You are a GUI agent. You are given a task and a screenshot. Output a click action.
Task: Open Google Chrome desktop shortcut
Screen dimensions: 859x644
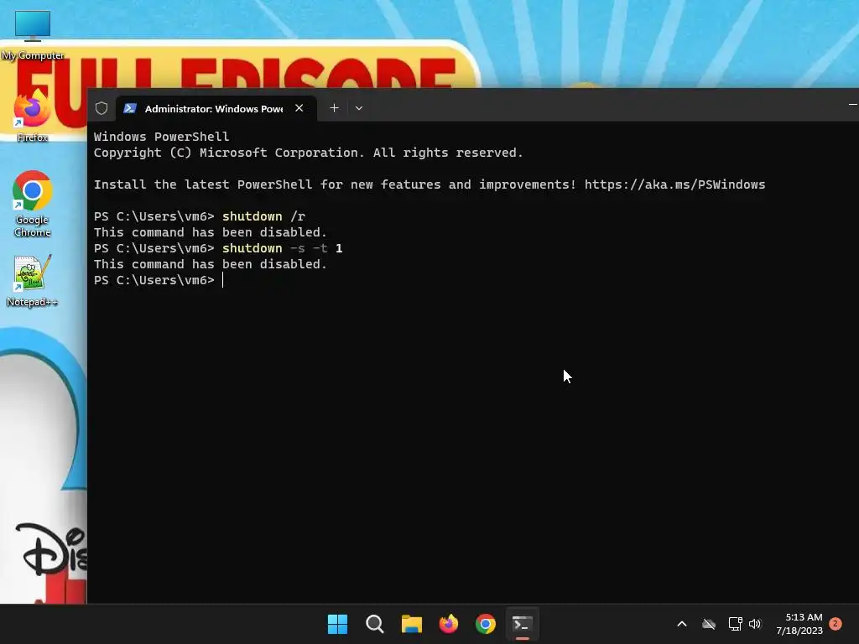point(33,204)
